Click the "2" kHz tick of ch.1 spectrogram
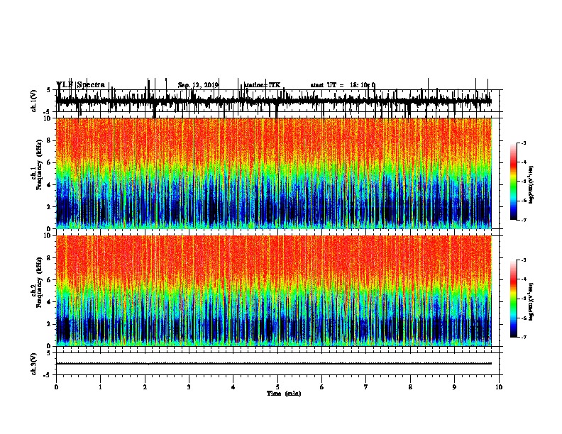This screenshot has height=434, width=562. tap(49, 206)
